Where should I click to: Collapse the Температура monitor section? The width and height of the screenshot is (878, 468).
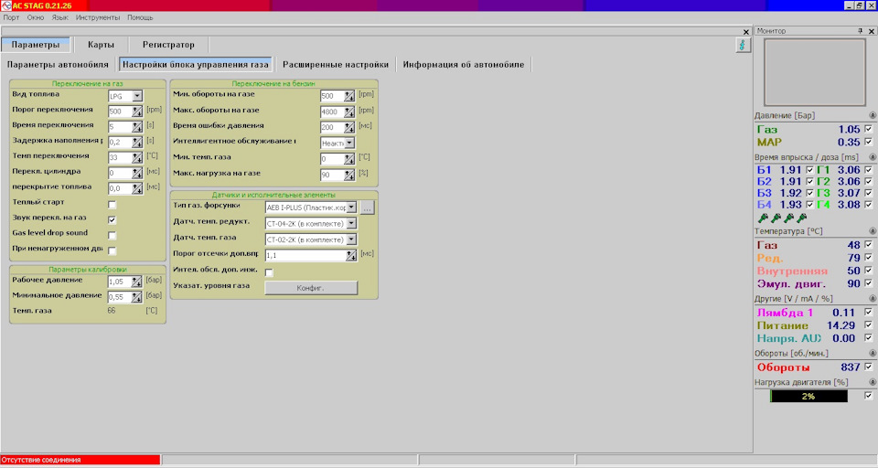872,231
